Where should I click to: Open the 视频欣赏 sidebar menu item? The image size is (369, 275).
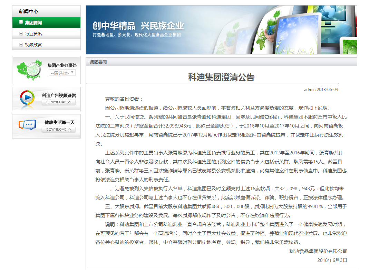tap(46, 45)
